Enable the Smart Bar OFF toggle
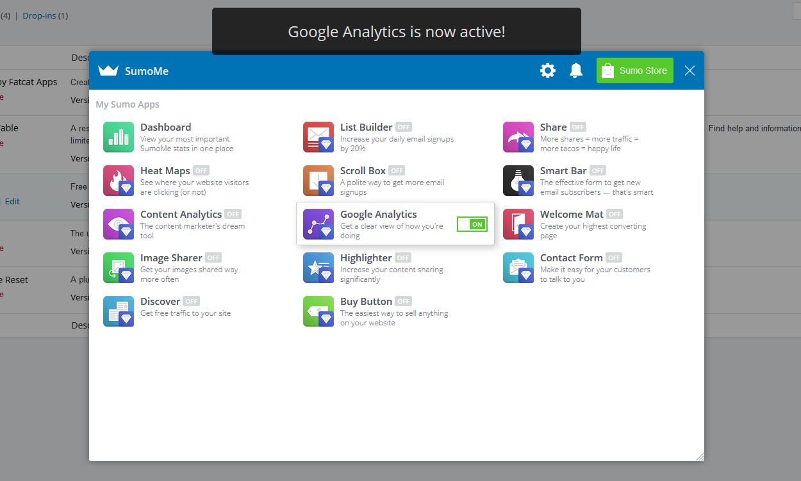The height and width of the screenshot is (481, 801). pyautogui.click(x=598, y=171)
